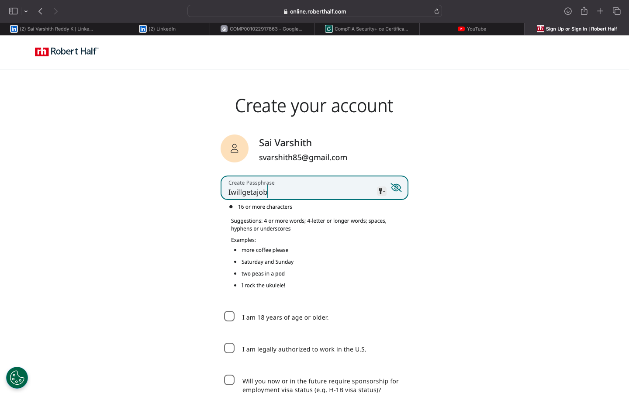The height and width of the screenshot is (393, 629).
Task: Go back to previous page
Action: [40, 11]
